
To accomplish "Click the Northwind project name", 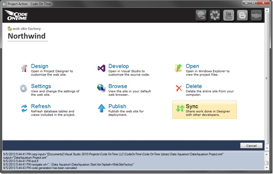I will tap(27, 36).
